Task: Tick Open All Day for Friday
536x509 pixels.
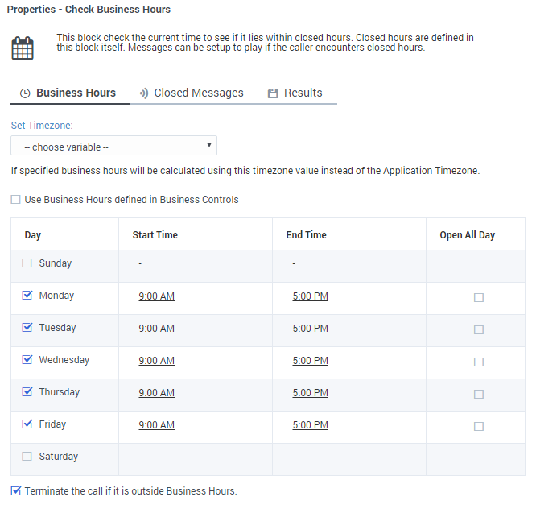Action: tap(479, 426)
